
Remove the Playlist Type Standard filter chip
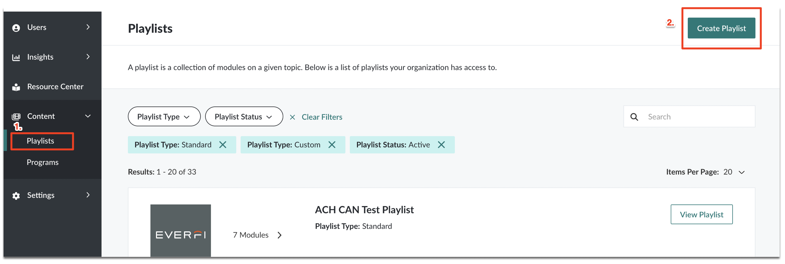pos(223,145)
